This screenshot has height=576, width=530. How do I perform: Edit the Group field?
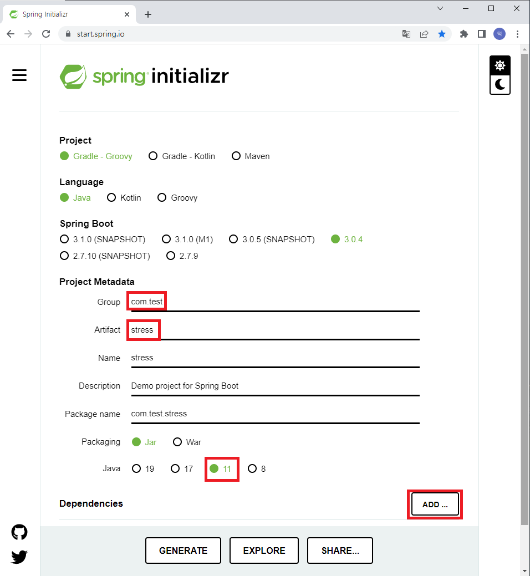tap(275, 302)
